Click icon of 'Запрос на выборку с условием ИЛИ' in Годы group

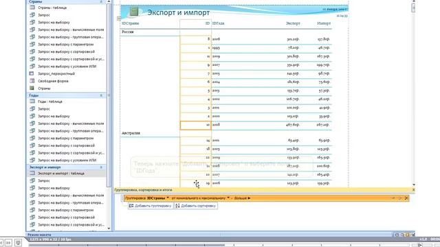pyautogui.click(x=32, y=160)
